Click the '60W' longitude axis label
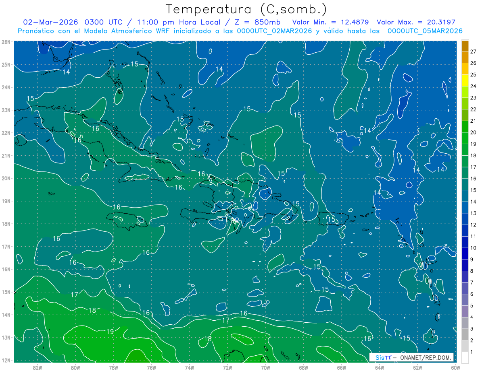Viewport: 484px width, 373px height. point(455,367)
